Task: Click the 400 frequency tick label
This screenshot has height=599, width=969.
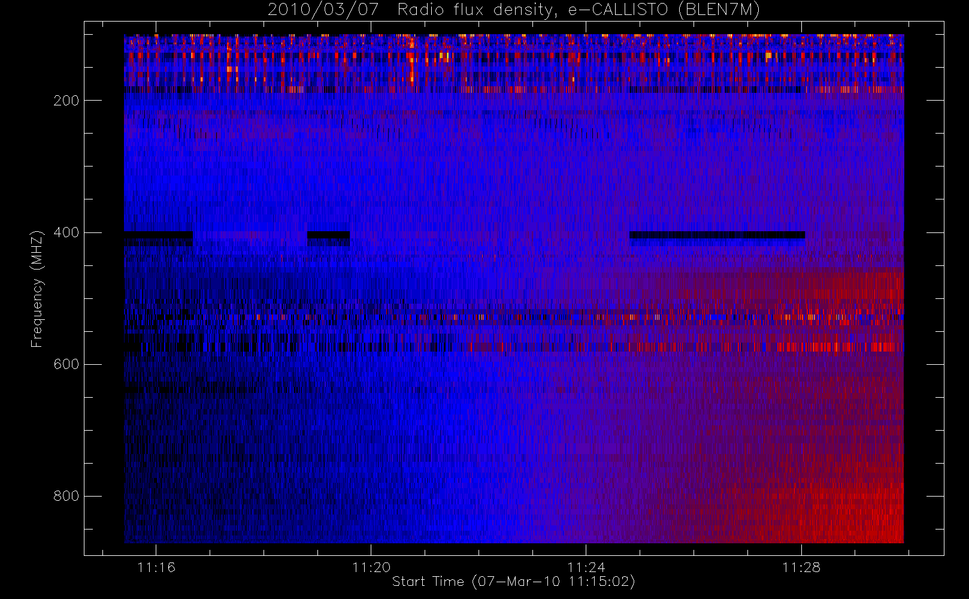Action: tap(66, 232)
